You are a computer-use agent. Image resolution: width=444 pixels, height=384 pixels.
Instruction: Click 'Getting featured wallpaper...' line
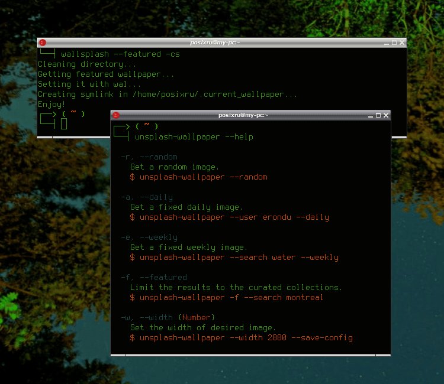[106, 74]
